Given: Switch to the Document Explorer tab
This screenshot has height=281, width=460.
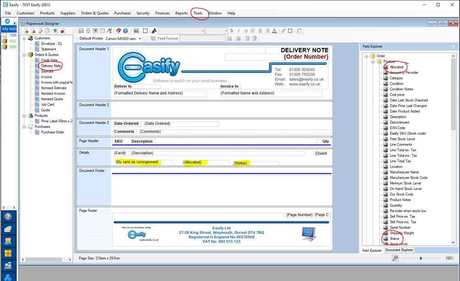Looking at the screenshot, I should coord(399,250).
